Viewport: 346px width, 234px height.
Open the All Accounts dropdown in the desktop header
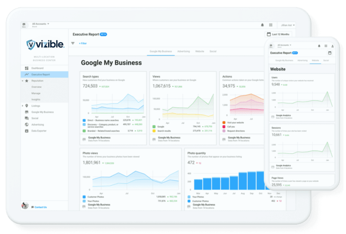coord(41,24)
